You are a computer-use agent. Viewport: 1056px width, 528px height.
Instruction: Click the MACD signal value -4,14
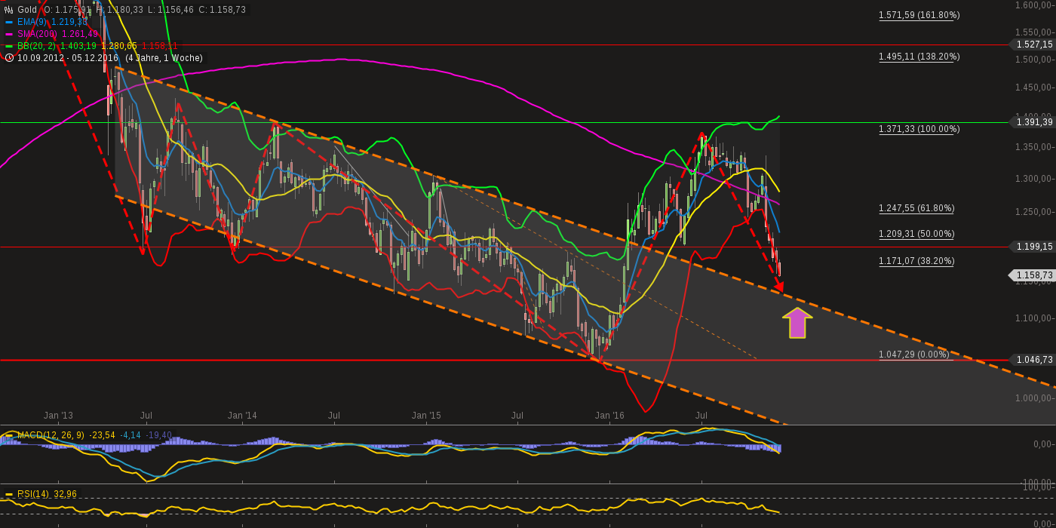(131, 435)
